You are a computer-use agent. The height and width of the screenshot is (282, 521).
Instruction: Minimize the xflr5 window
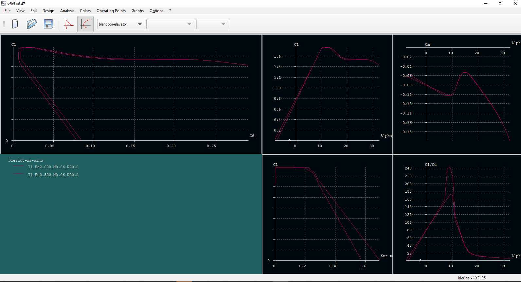pyautogui.click(x=486, y=4)
